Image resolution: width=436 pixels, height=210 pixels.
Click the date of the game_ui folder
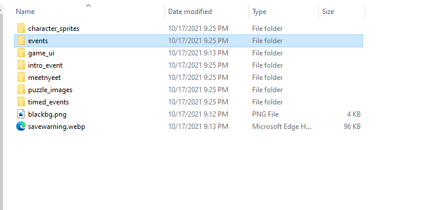(x=198, y=52)
